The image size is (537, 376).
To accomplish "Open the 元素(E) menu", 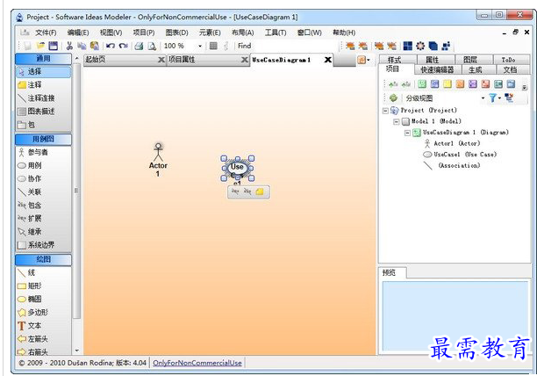I will pyautogui.click(x=210, y=33).
